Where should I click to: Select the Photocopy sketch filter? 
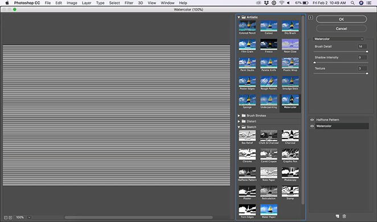tap(290, 173)
